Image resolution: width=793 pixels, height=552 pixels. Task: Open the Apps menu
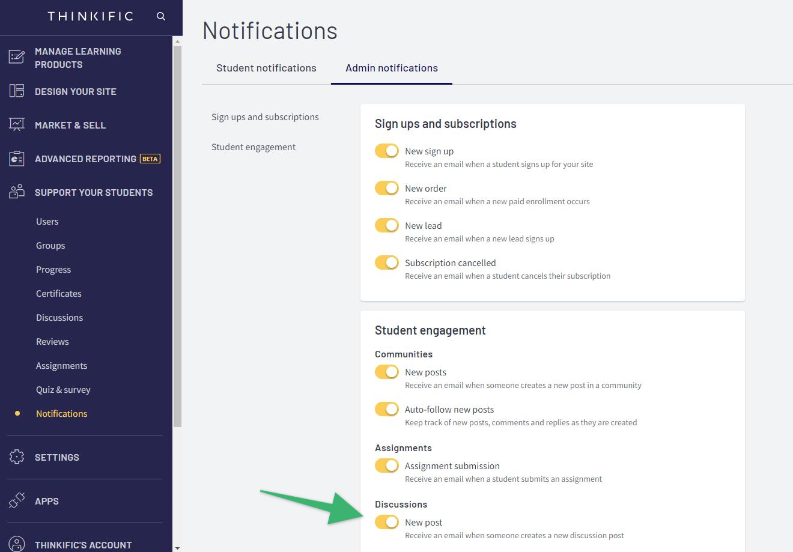point(47,501)
